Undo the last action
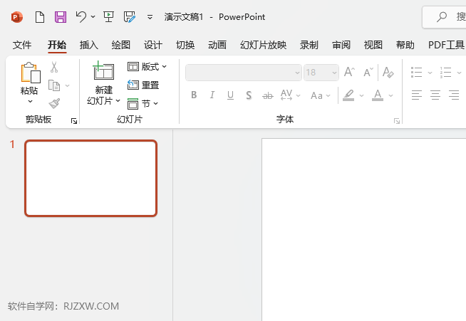466x321 pixels. tap(81, 16)
